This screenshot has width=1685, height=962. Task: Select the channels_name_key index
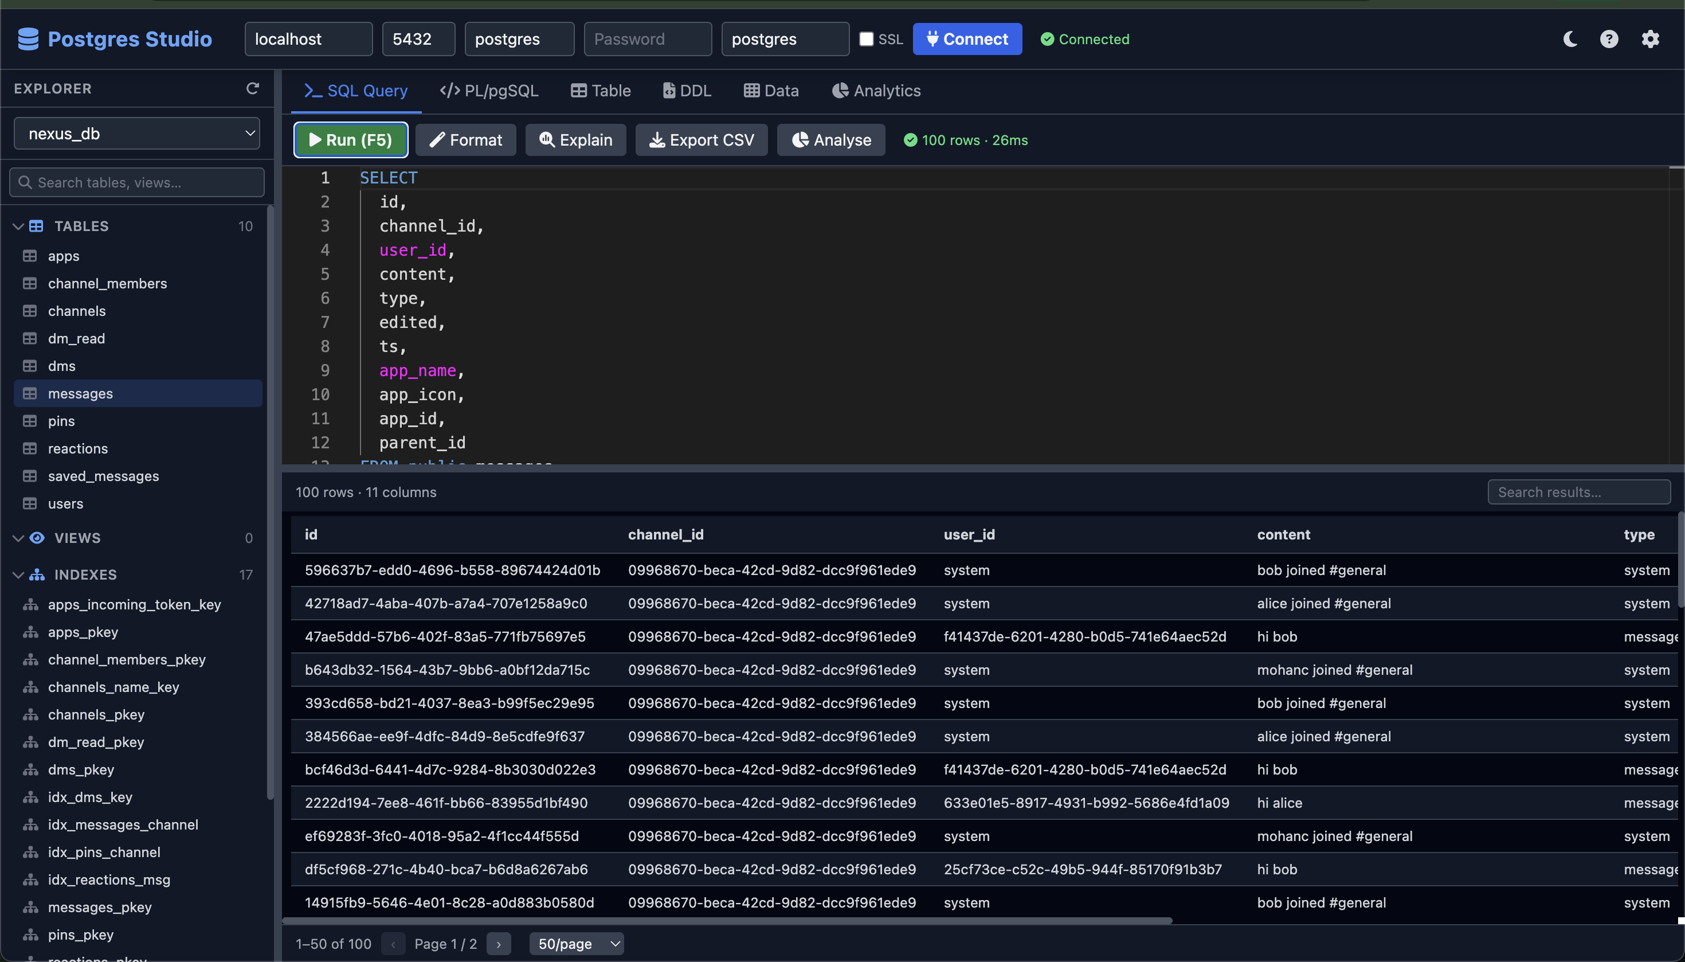pyautogui.click(x=138, y=687)
